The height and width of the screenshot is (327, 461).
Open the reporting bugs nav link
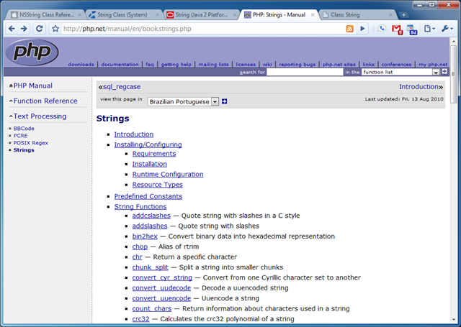pos(297,64)
